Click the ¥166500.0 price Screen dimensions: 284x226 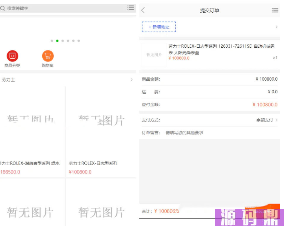pos(10,172)
